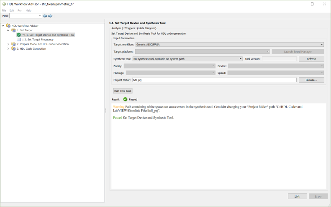The height and width of the screenshot is (207, 331).
Task: Click the green check icon for task 1.1
Action: coord(19,35)
